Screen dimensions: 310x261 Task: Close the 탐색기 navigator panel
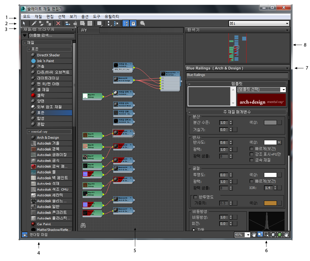287,30
